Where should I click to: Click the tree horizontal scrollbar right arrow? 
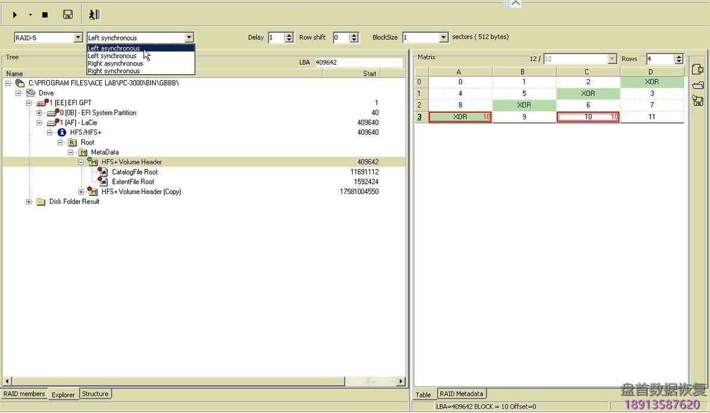click(x=401, y=382)
